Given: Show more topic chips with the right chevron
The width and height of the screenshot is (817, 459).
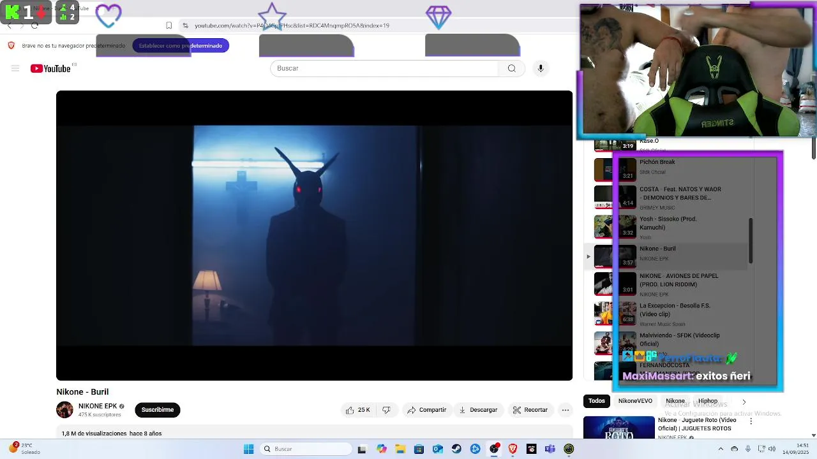Looking at the screenshot, I should [744, 402].
